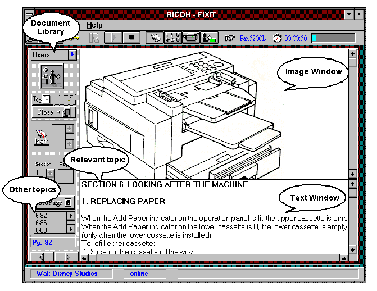Click the Close document button
This screenshot has width=377, height=291.
pos(54,112)
